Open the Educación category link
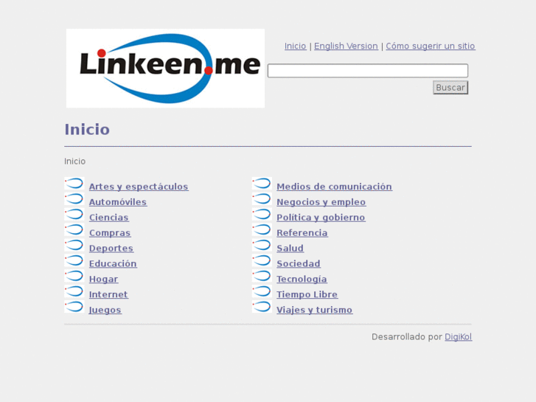This screenshot has height=402, width=536. (x=113, y=264)
